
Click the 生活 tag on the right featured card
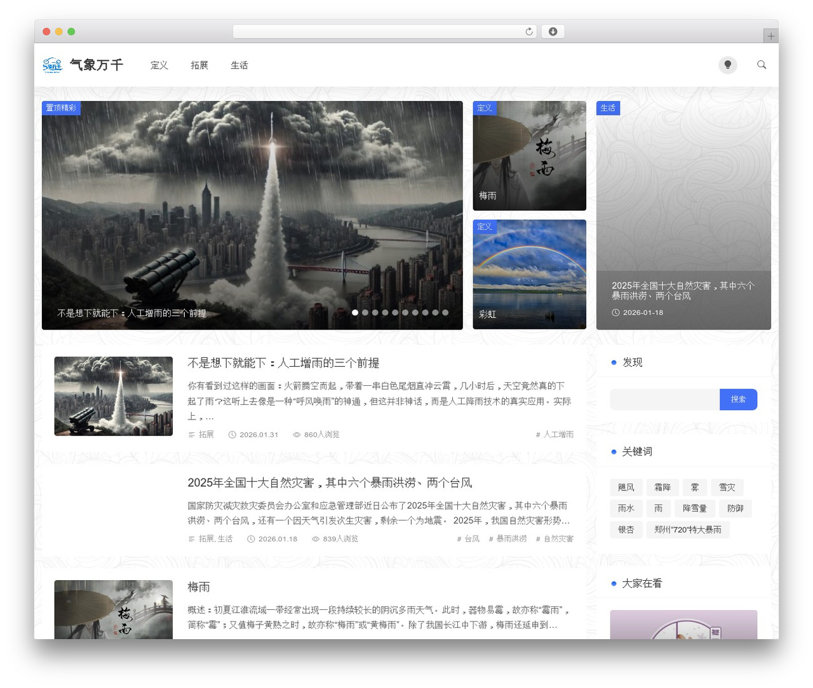[608, 108]
